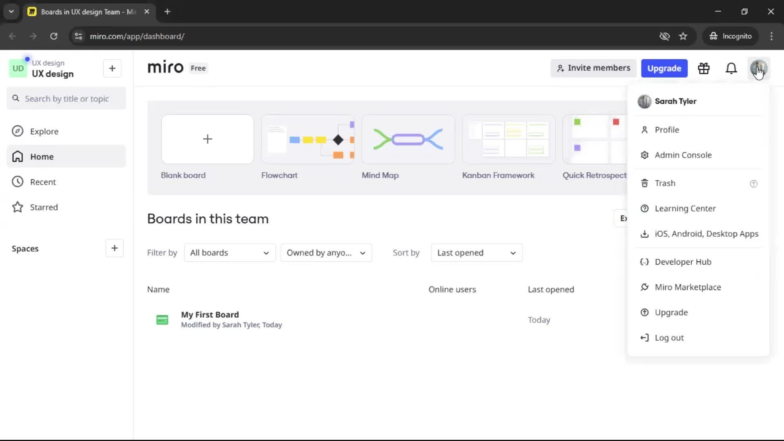Open Profile from the account menu
The image size is (784, 441).
tap(698, 130)
